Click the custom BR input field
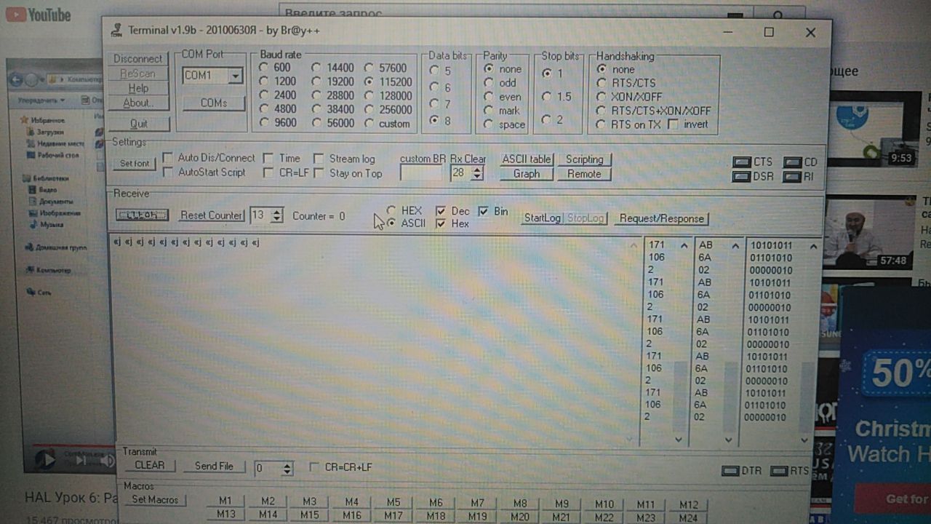This screenshot has width=931, height=524. pos(421,173)
